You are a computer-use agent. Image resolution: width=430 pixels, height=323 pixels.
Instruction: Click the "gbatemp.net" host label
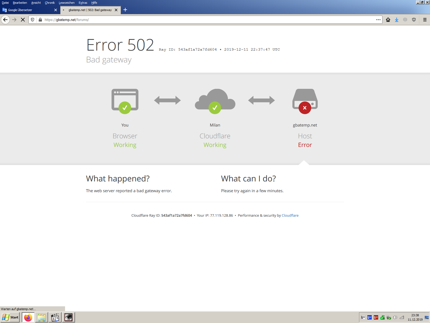click(x=305, y=125)
